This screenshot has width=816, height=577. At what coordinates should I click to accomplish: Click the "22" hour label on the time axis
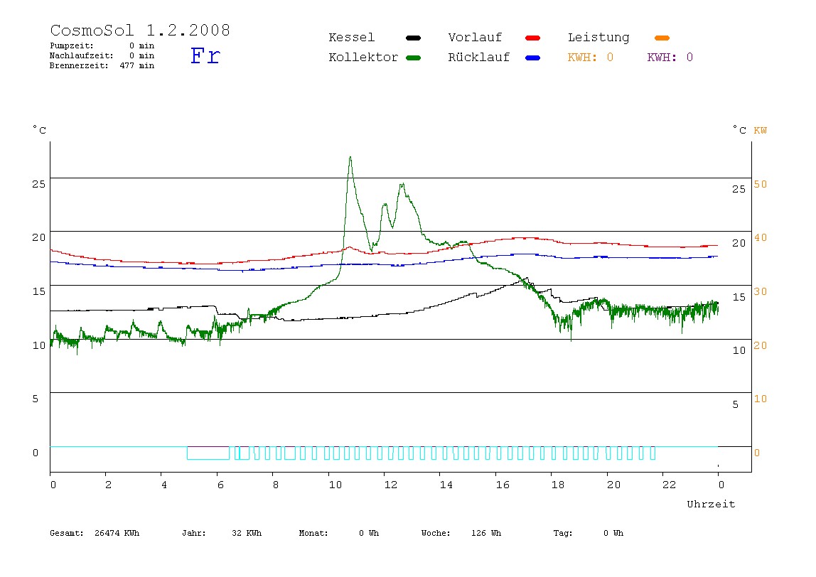pos(669,485)
